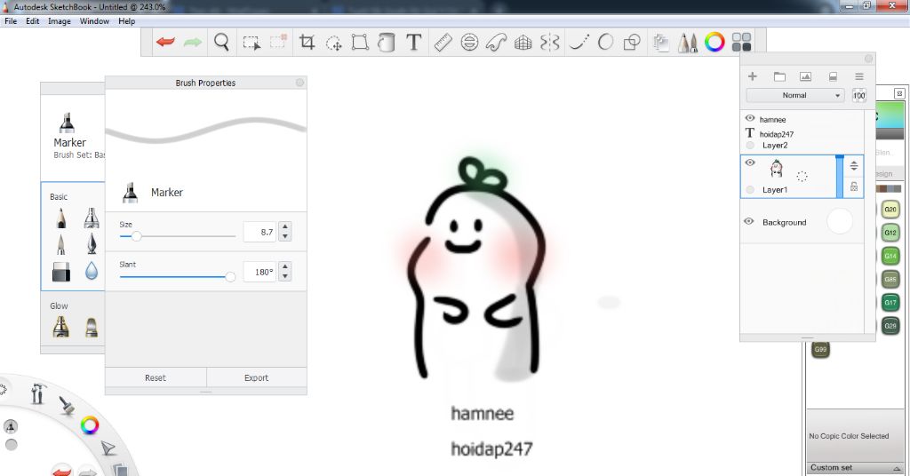The height and width of the screenshot is (476, 910).
Task: Open Layer1 reorder handle menu
Action: [x=854, y=166]
